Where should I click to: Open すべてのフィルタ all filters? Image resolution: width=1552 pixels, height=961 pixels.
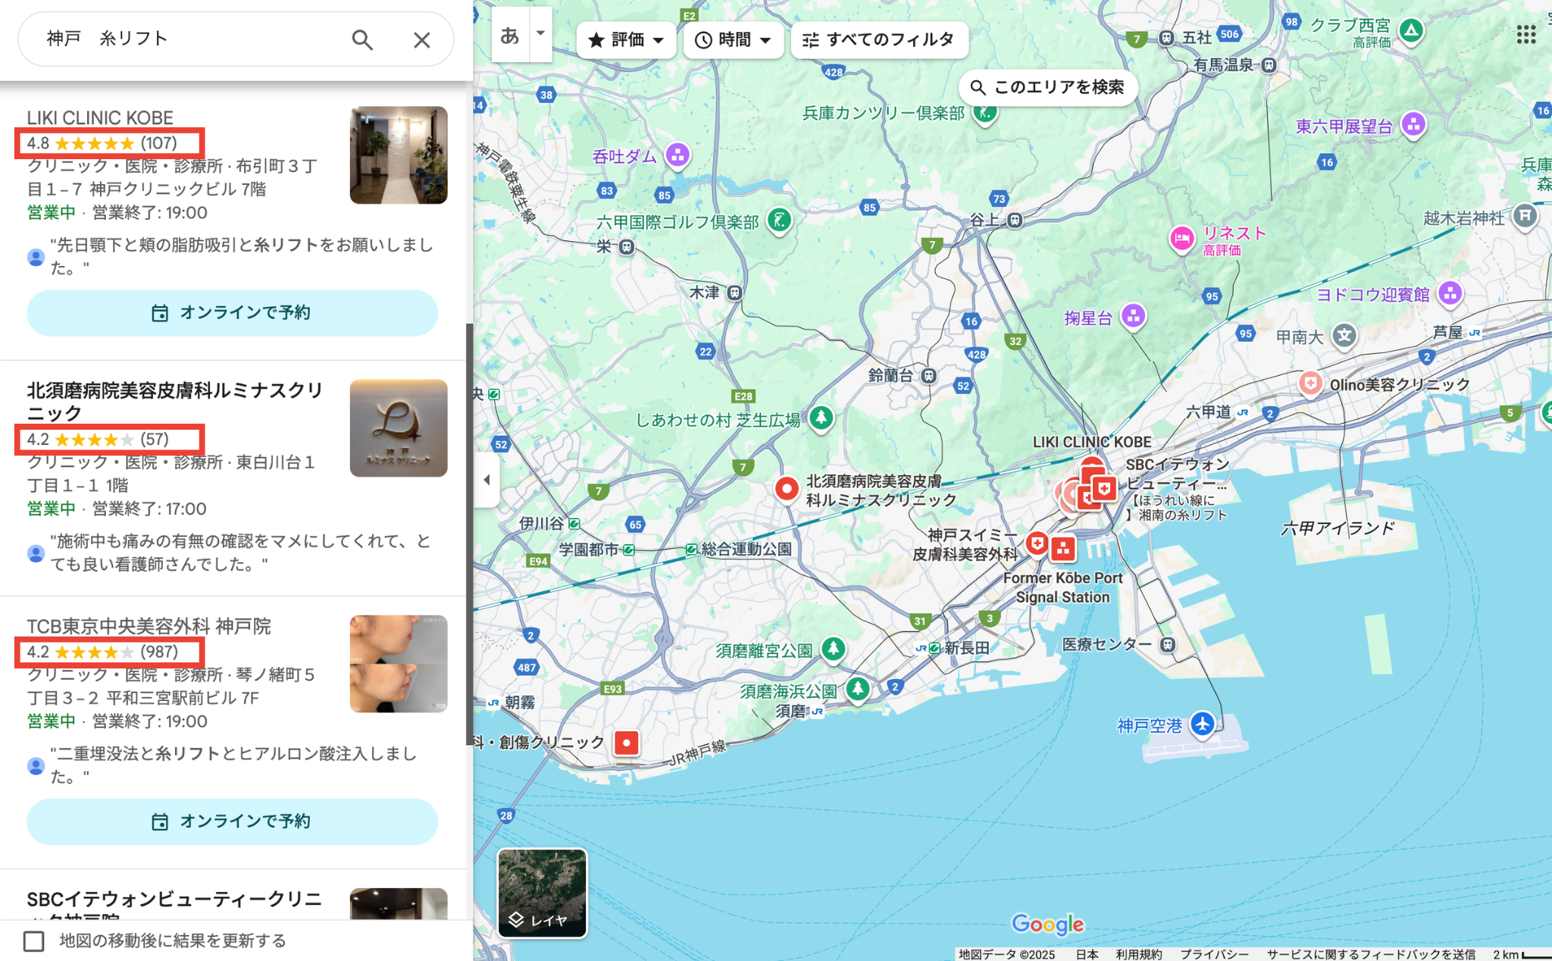click(x=879, y=39)
